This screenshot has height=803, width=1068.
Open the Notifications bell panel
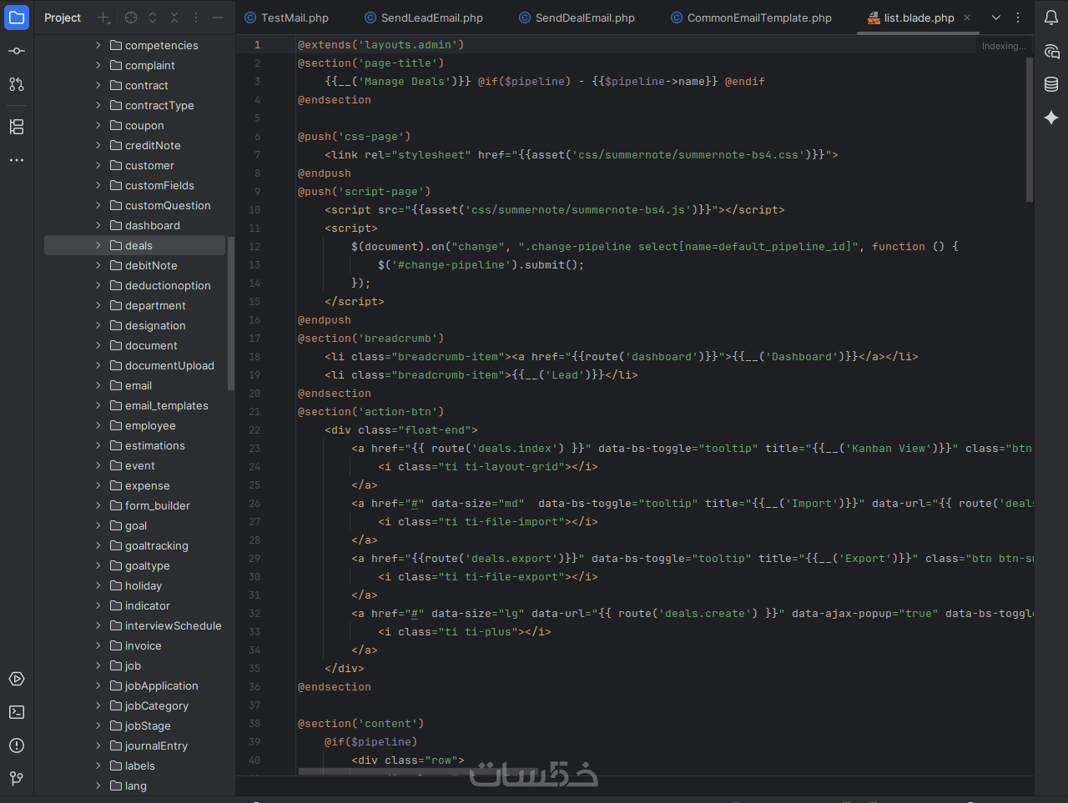tap(1051, 18)
